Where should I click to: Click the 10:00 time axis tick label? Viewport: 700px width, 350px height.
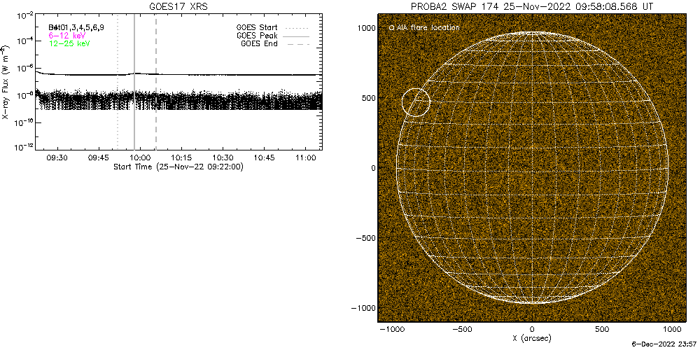(140, 158)
